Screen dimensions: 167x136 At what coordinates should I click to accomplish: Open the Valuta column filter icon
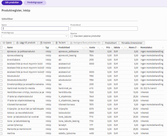click(122, 48)
